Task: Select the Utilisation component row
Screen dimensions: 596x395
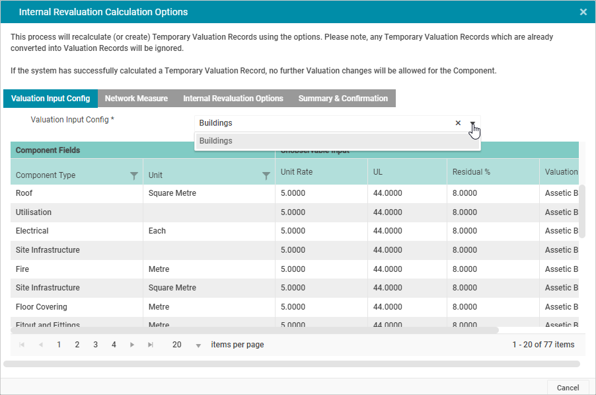Action: 295,212
